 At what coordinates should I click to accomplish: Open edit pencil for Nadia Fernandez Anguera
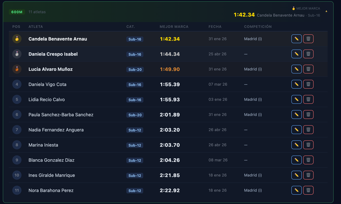tap(296, 130)
